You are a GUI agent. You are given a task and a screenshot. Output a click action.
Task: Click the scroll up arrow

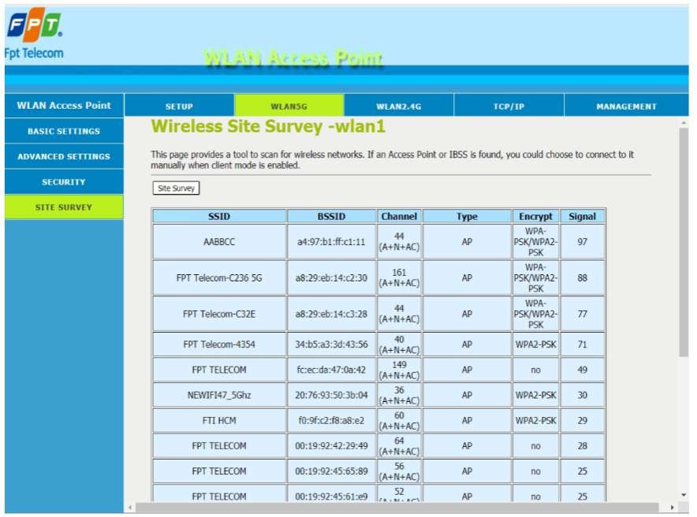(684, 123)
